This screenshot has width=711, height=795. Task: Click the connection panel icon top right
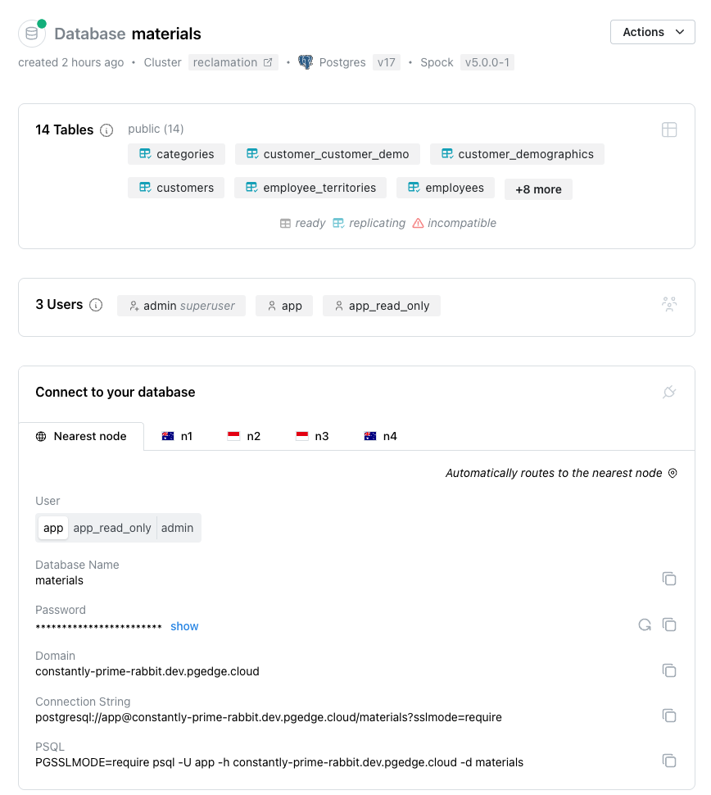pos(669,392)
